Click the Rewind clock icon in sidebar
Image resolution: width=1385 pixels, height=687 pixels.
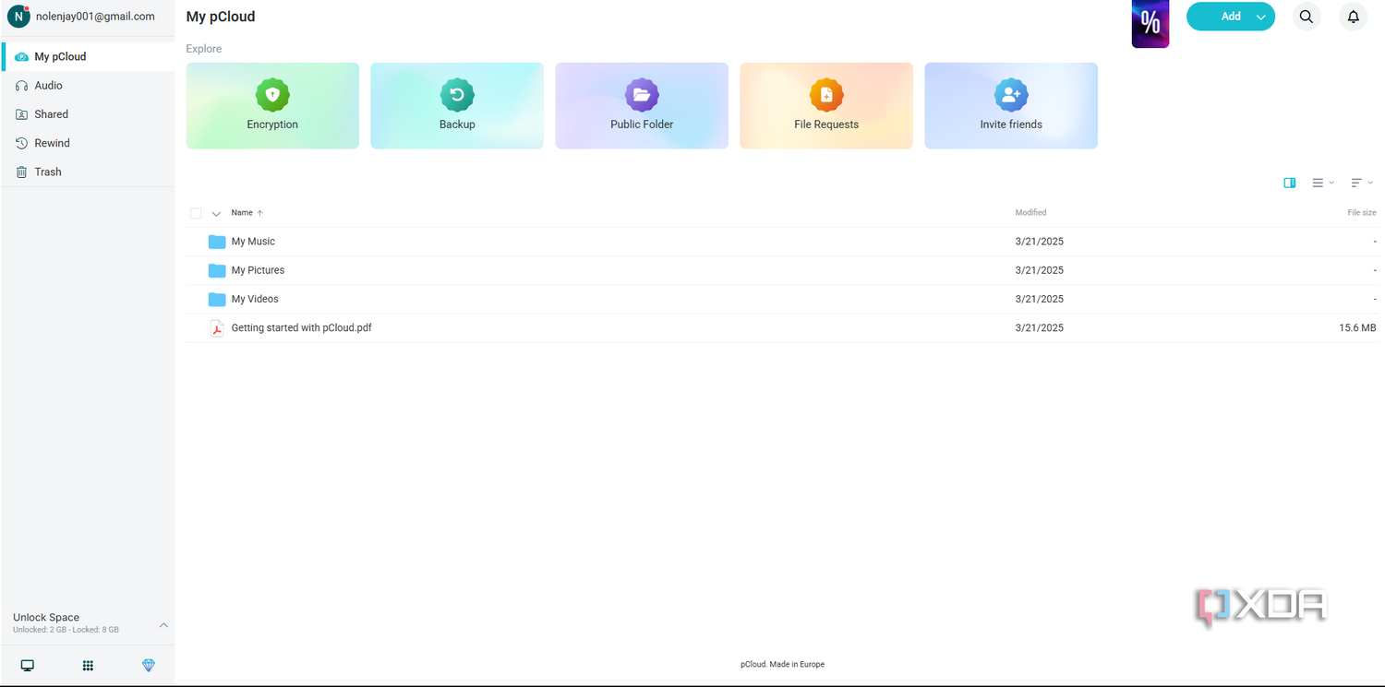(x=22, y=144)
